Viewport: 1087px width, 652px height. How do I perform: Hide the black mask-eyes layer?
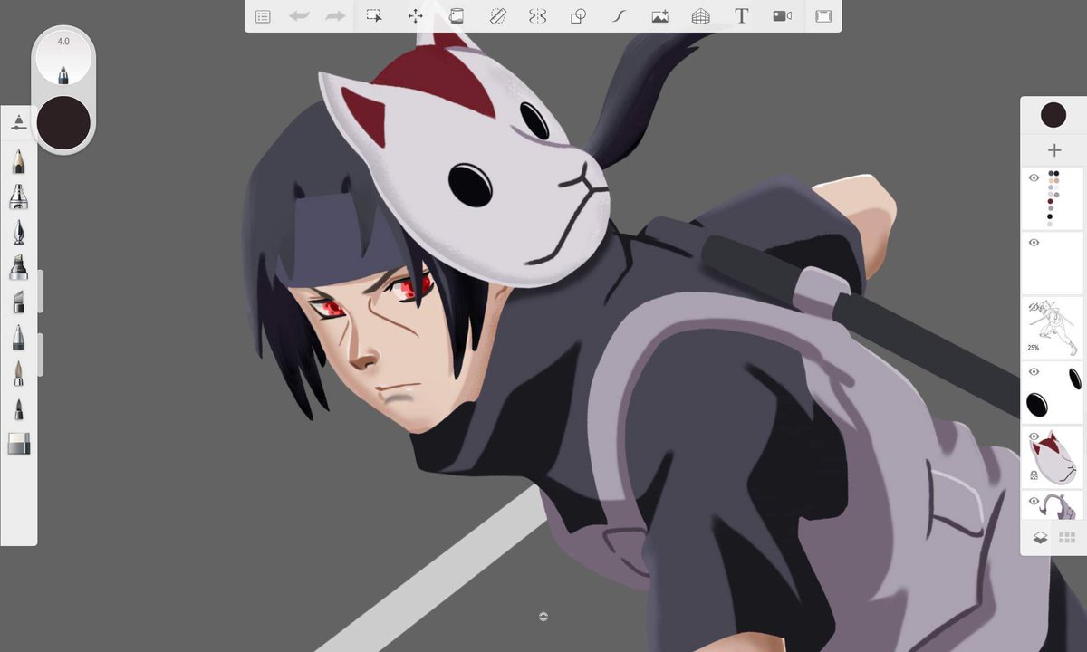tap(1034, 371)
